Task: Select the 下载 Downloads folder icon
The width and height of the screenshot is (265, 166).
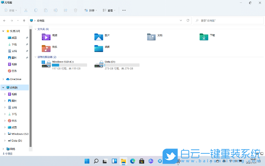Action: point(204,37)
